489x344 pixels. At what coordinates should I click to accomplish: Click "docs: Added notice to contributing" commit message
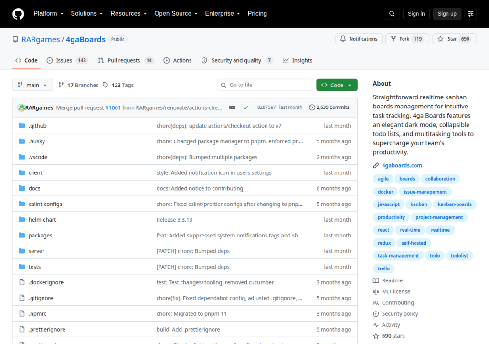point(200,189)
